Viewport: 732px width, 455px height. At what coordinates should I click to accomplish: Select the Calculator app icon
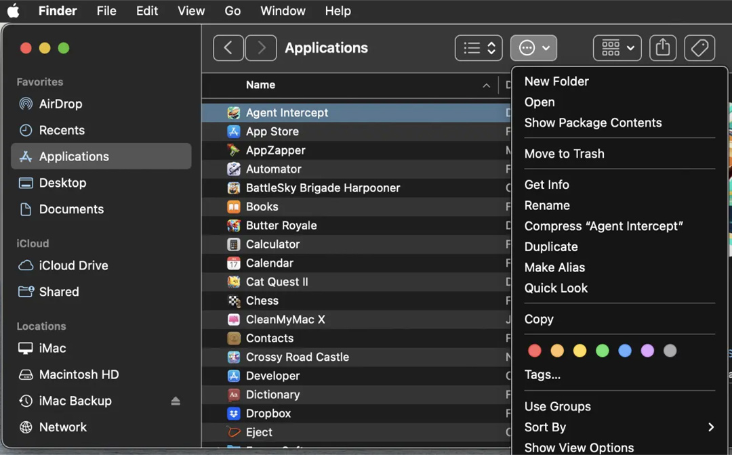tap(234, 244)
